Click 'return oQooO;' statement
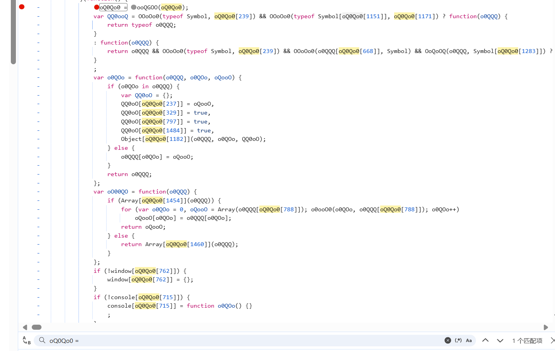 point(143,227)
